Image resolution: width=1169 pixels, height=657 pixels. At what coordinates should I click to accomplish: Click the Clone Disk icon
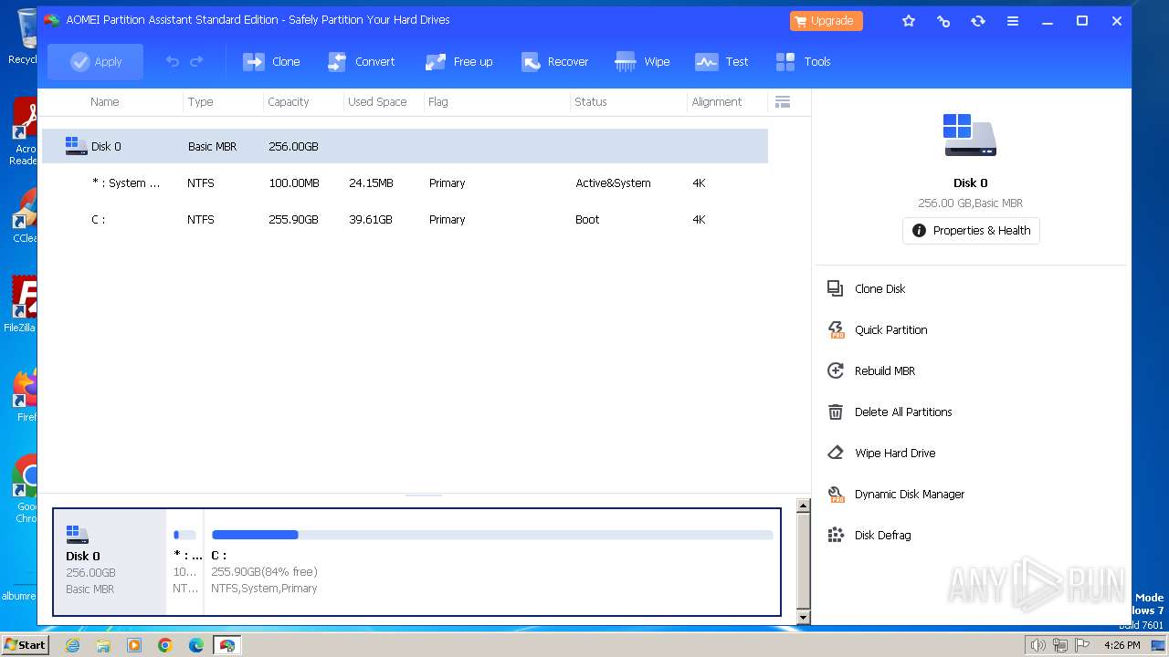tap(835, 288)
